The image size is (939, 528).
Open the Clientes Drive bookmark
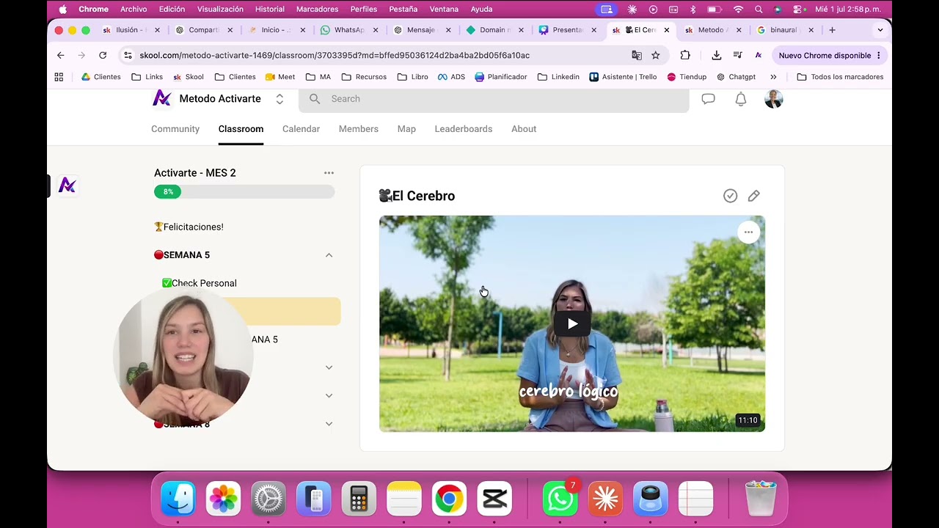pos(101,77)
